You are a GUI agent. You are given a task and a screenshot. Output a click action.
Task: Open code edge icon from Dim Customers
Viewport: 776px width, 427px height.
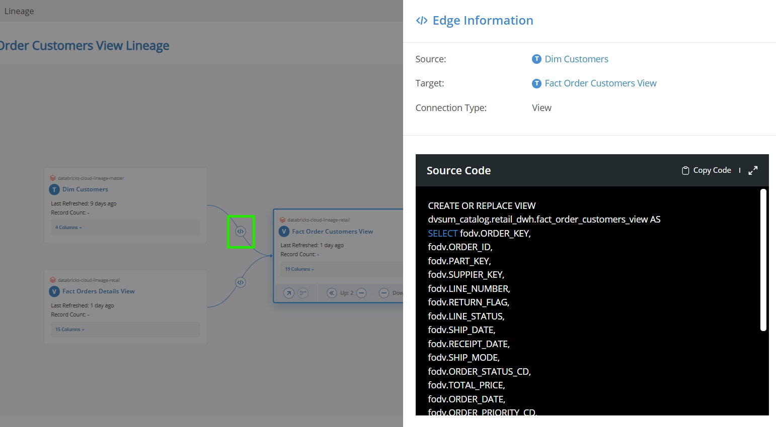[241, 232]
